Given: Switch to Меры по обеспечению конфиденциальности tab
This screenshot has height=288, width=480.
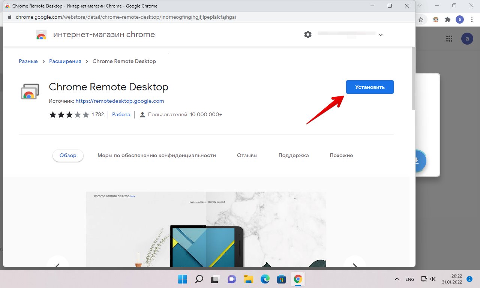Looking at the screenshot, I should coord(157,155).
